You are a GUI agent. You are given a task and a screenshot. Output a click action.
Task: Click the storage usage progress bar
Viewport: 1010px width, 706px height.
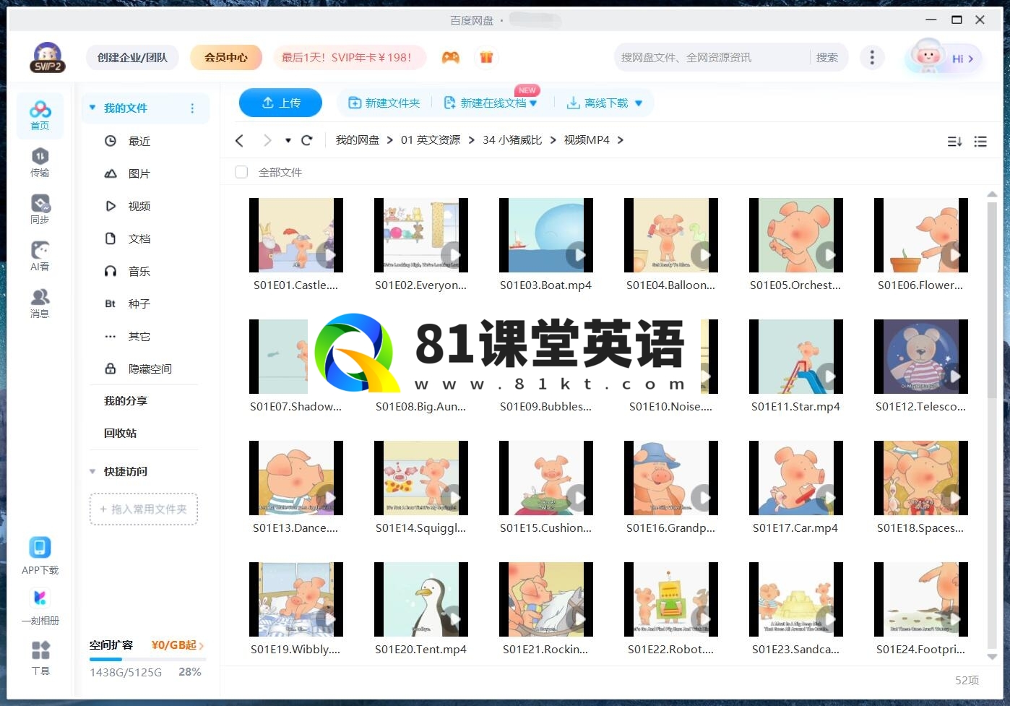point(147,659)
